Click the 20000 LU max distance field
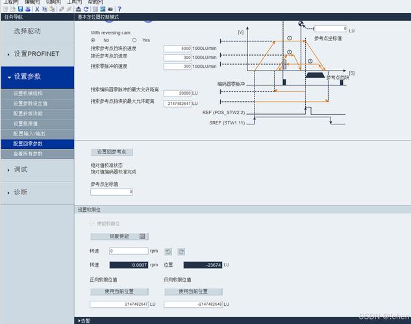The image size is (411, 324). (x=177, y=93)
